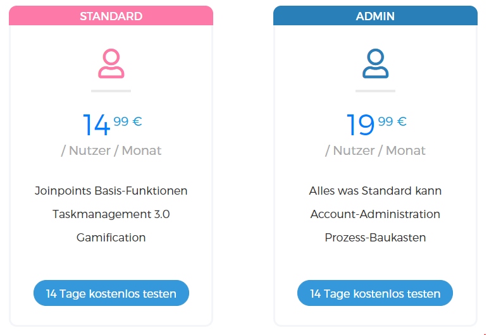Click the Nutzer / Monat label under Standard
489x335 pixels.
111,150
